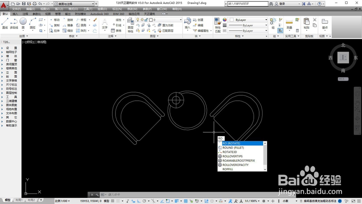Image resolution: width=362 pixels, height=204 pixels.
Task: Toggle group selection button in Group panel
Action: pyautogui.click(x=280, y=30)
